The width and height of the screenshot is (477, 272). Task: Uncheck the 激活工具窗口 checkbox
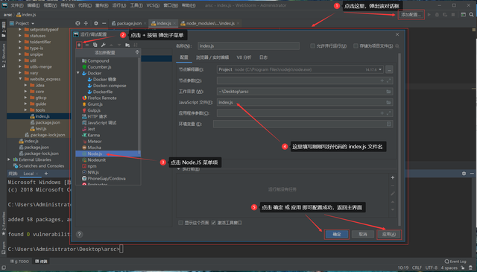click(x=214, y=223)
